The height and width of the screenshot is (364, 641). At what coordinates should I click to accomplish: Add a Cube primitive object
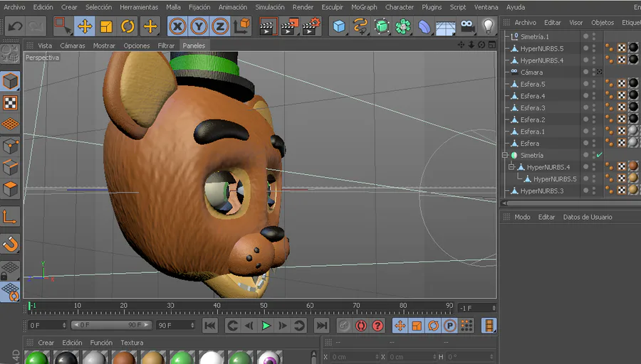click(x=339, y=26)
